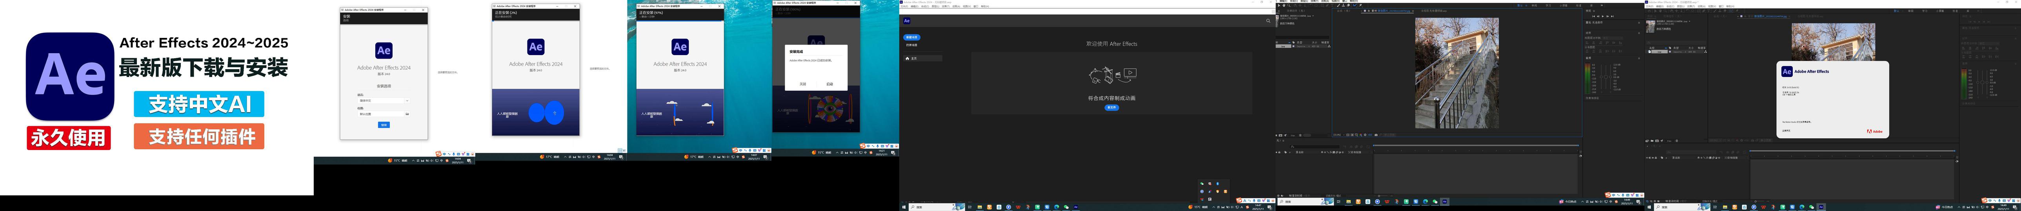Click the Ae icon in the About dialog
Image resolution: width=2021 pixels, height=211 pixels.
(1786, 71)
